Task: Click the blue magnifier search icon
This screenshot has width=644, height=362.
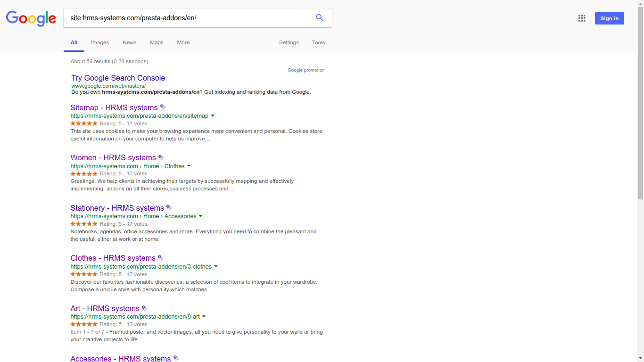Action: tap(320, 18)
